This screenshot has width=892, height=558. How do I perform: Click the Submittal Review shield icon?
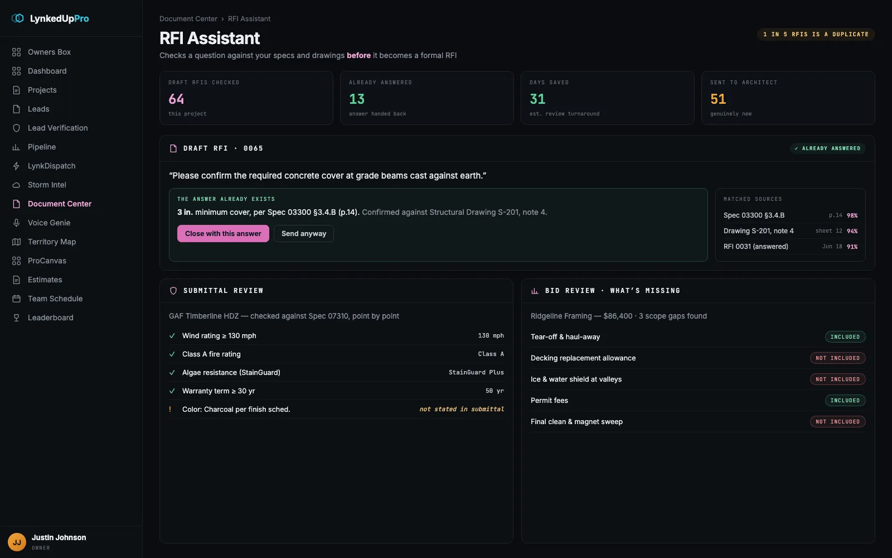173,291
